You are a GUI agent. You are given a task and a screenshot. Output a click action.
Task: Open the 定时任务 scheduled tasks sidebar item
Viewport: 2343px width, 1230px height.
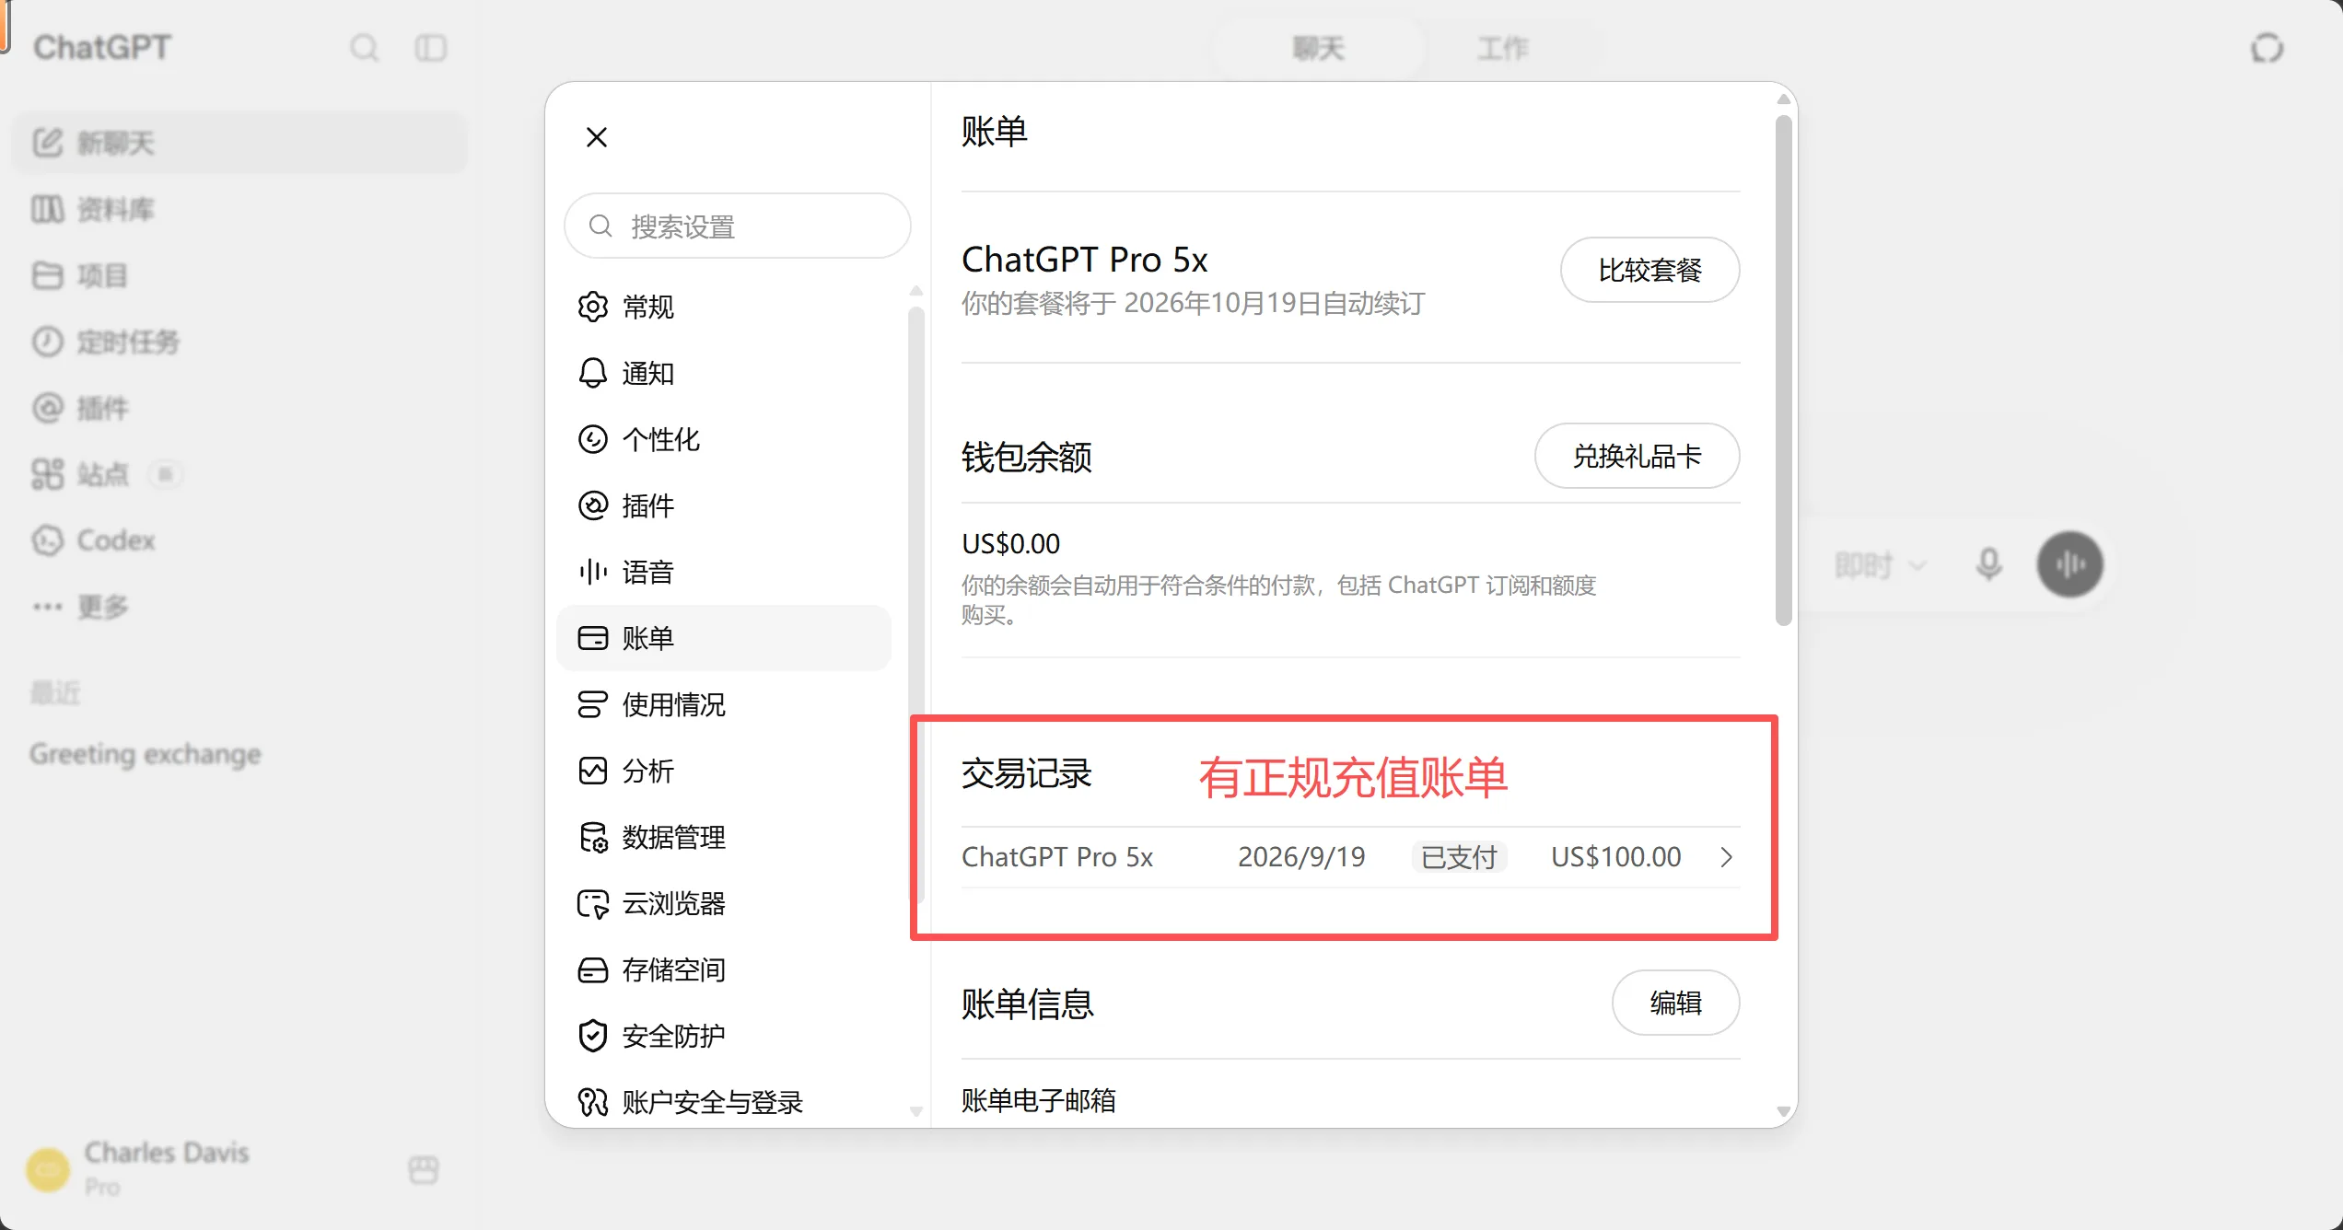point(239,342)
